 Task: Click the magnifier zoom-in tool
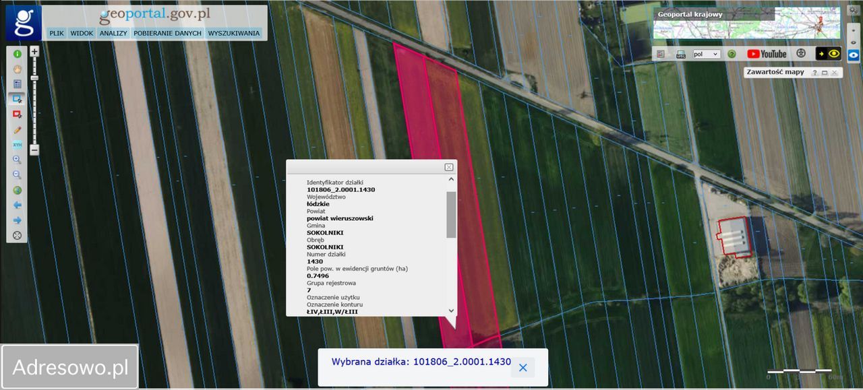pyautogui.click(x=18, y=160)
